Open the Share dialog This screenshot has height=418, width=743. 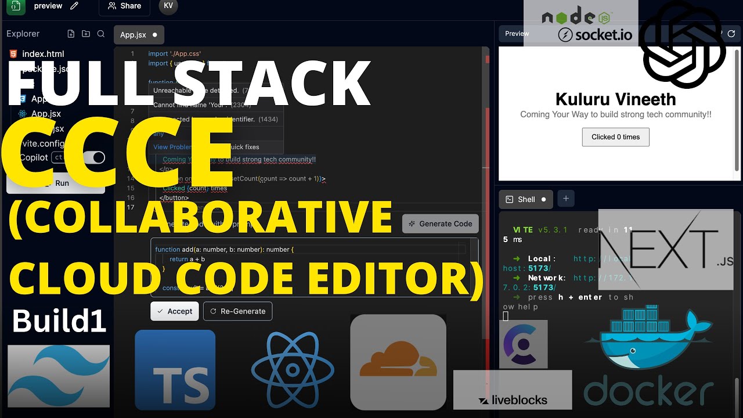pyautogui.click(x=124, y=6)
